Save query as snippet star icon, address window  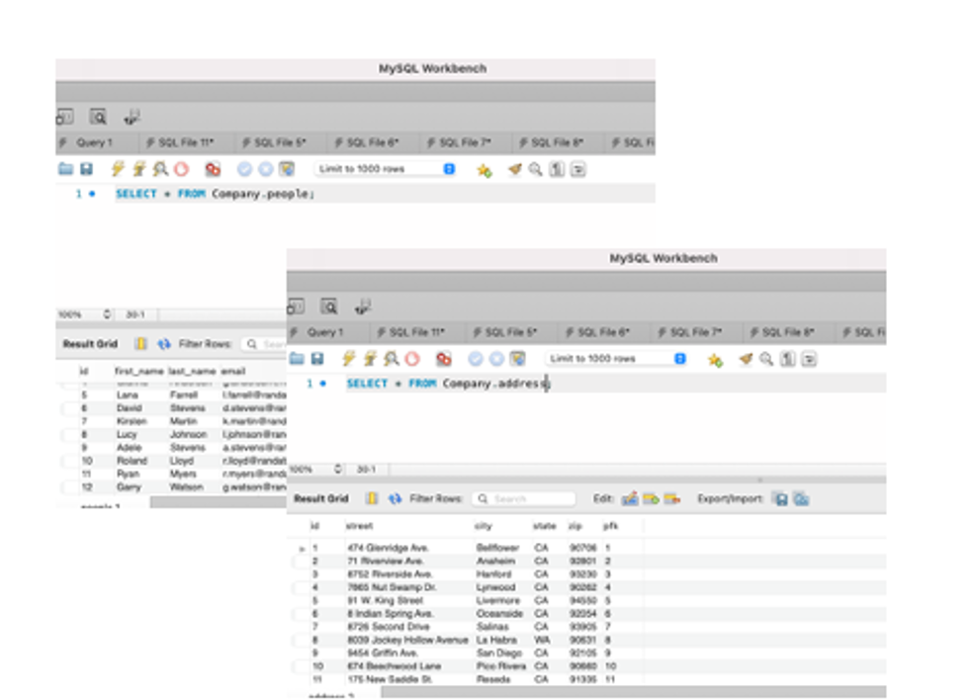tap(715, 360)
